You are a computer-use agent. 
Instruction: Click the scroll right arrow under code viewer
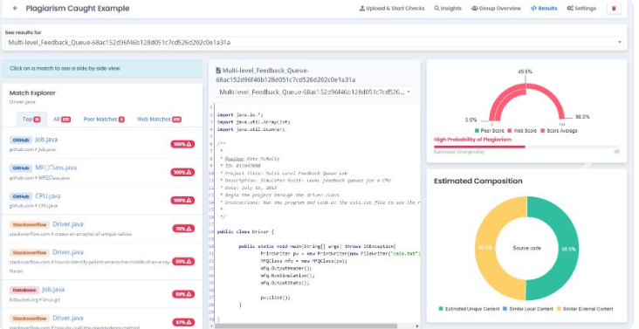(x=416, y=326)
